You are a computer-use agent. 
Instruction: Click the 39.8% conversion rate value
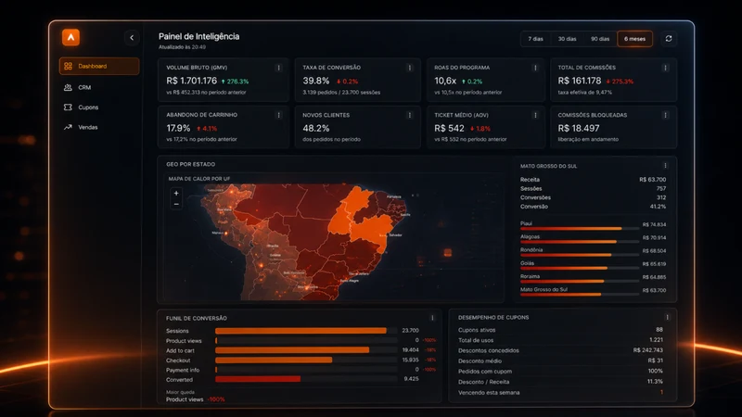tap(316, 81)
